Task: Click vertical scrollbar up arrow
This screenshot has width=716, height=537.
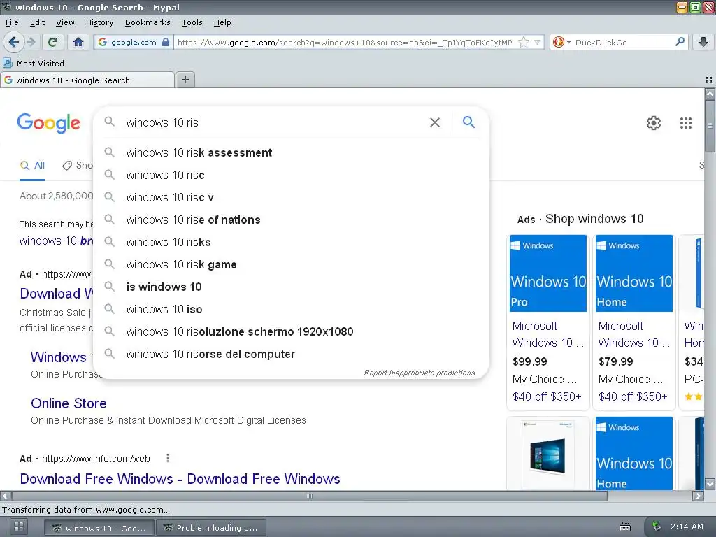Action: pos(710,94)
